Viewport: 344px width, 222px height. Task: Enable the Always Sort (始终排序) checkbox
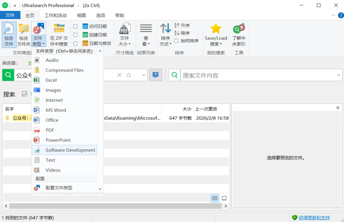pyautogui.click(x=176, y=41)
